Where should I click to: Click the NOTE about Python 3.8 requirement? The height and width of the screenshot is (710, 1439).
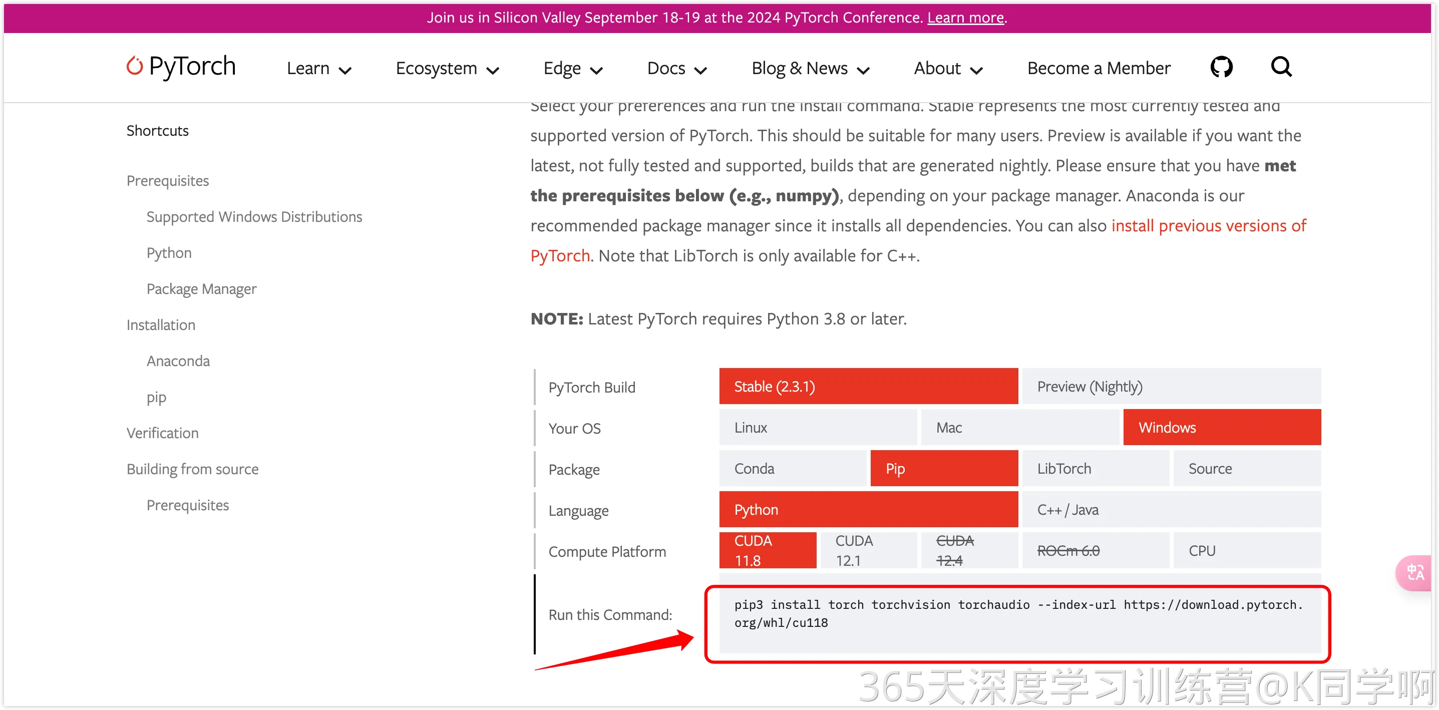pyautogui.click(x=718, y=319)
